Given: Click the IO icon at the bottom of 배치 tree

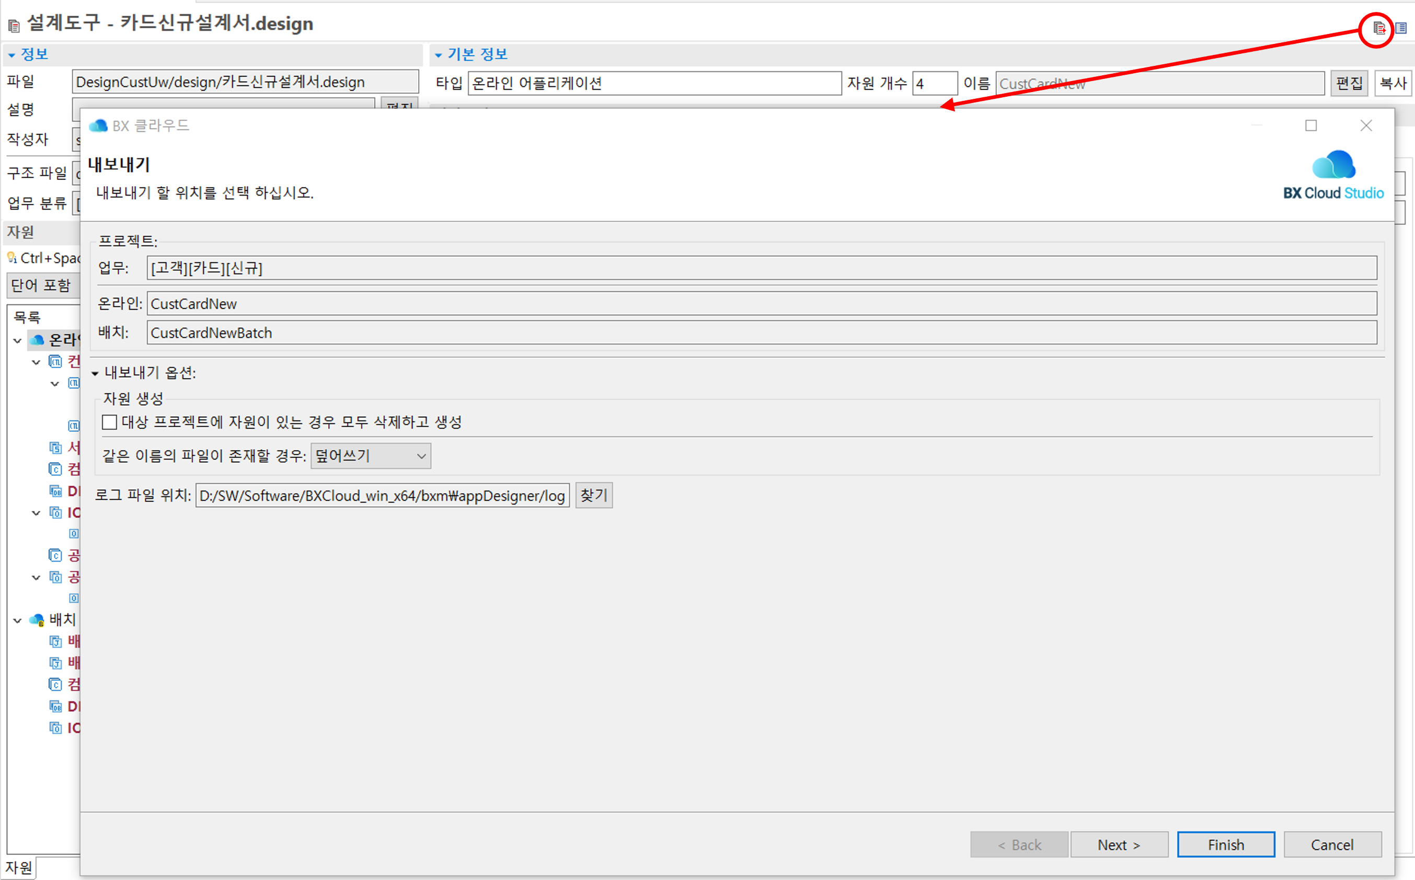Looking at the screenshot, I should [55, 727].
